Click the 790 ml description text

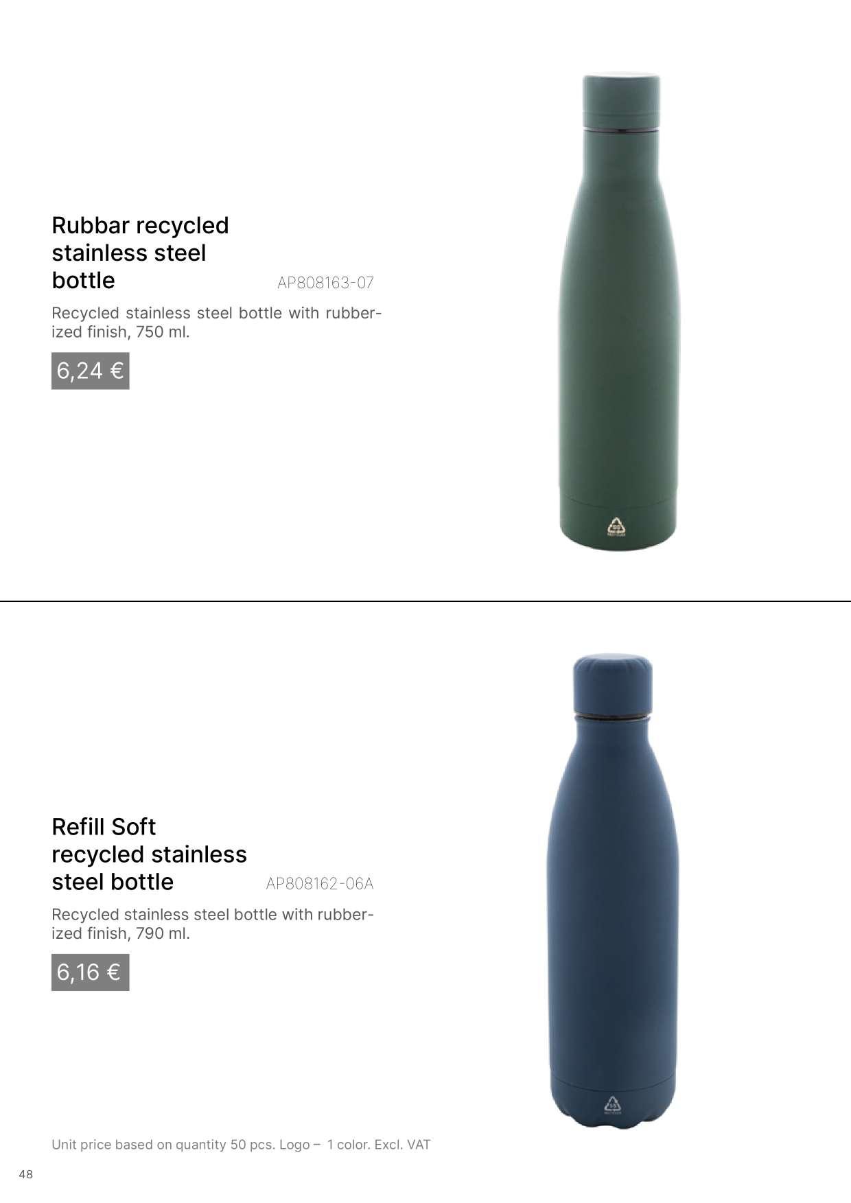coord(213,924)
